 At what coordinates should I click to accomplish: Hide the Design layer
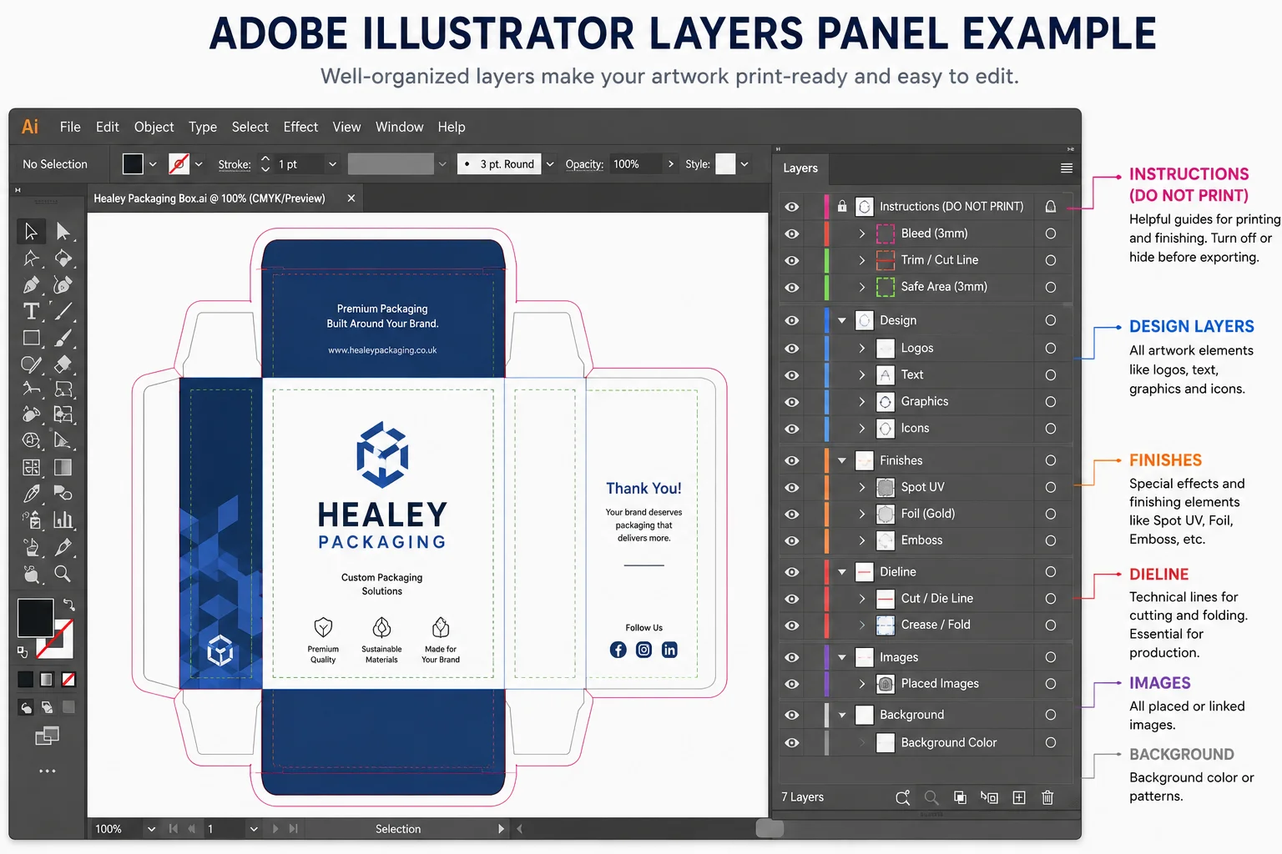pos(792,321)
